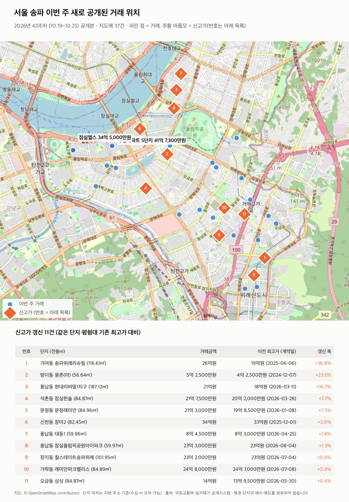Click the 단지 (전용㎡) column header

53,351
